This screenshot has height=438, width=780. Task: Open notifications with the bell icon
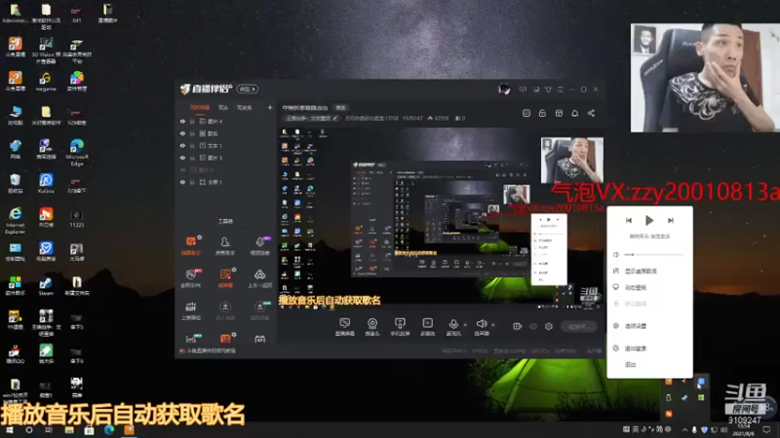(x=574, y=113)
